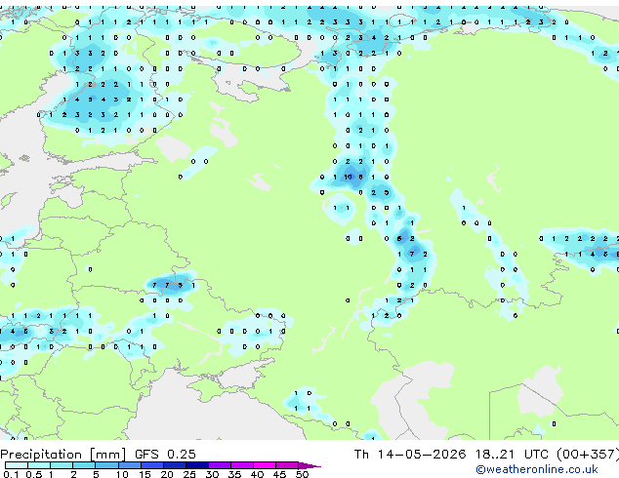Click the "14-05-2026" date text

(422, 455)
